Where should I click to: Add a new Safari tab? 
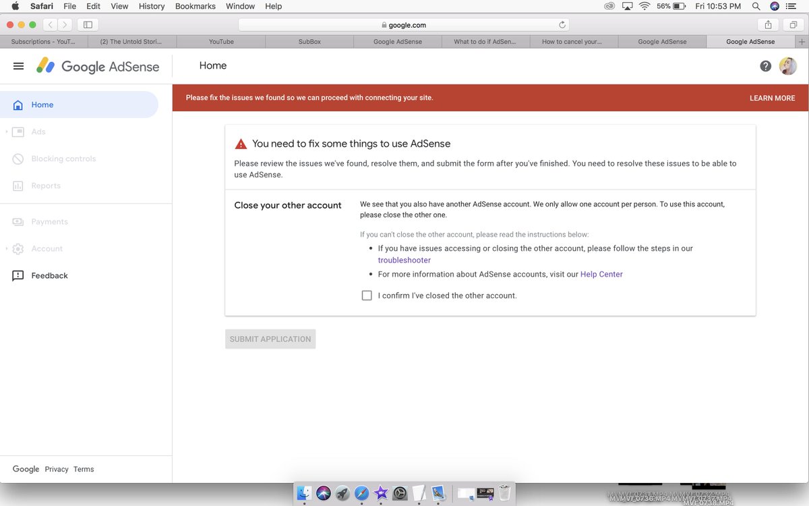pos(802,42)
